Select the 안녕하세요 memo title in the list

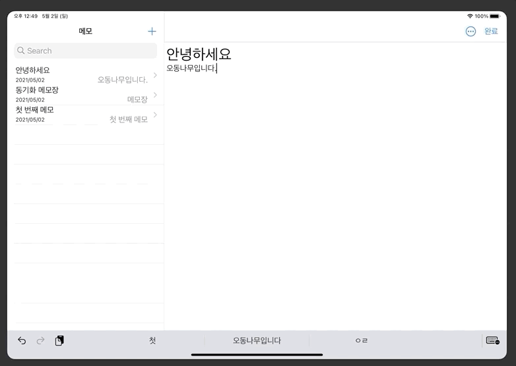[32, 70]
